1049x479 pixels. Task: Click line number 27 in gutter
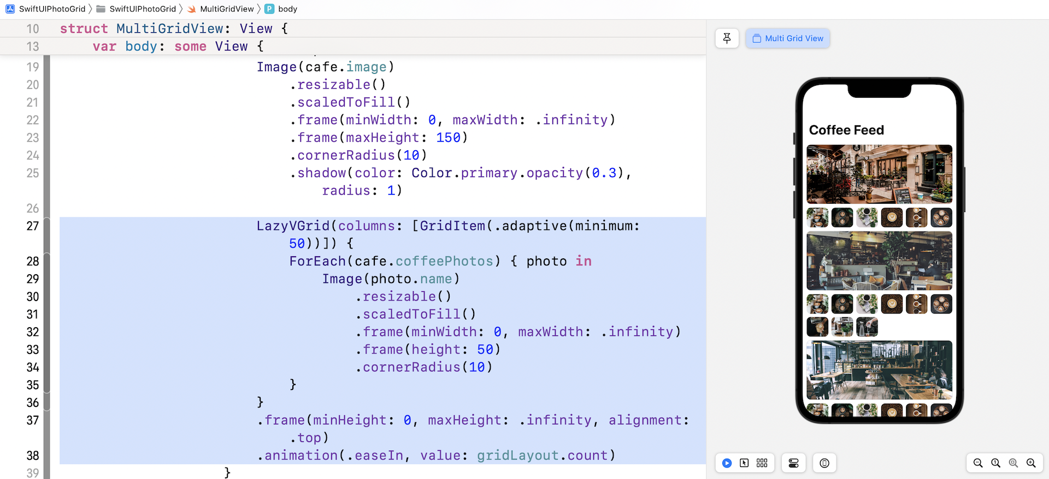(x=33, y=226)
